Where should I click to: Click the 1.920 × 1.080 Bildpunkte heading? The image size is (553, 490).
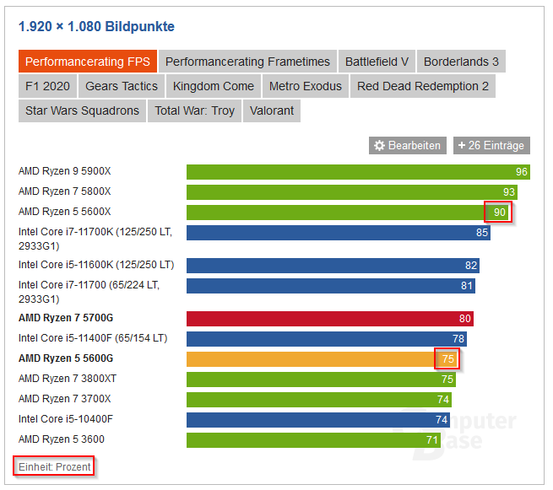[96, 26]
